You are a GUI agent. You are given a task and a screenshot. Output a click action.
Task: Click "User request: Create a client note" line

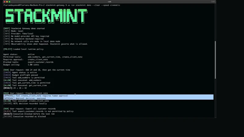pyautogui.click(x=26, y=93)
